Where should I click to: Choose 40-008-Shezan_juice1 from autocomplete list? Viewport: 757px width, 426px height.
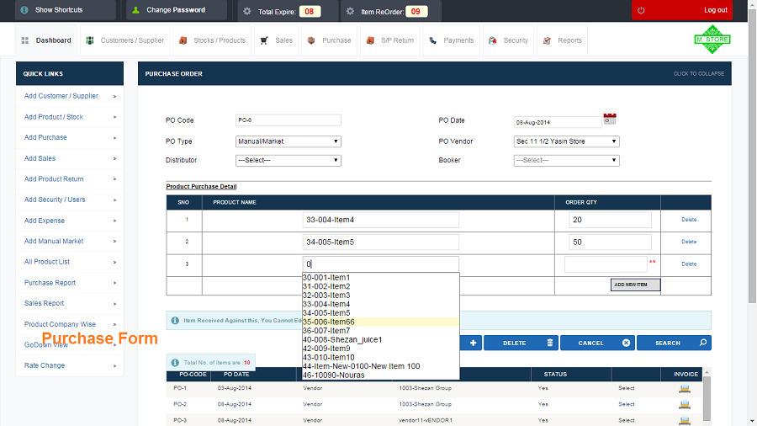point(380,339)
